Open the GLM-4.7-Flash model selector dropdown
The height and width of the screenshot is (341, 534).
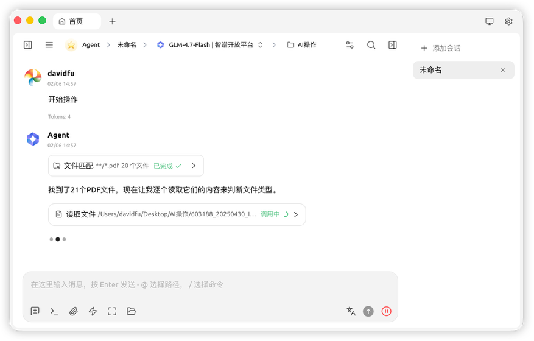pyautogui.click(x=210, y=45)
